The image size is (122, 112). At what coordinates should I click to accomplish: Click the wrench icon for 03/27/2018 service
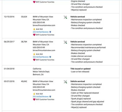pos(66,82)
